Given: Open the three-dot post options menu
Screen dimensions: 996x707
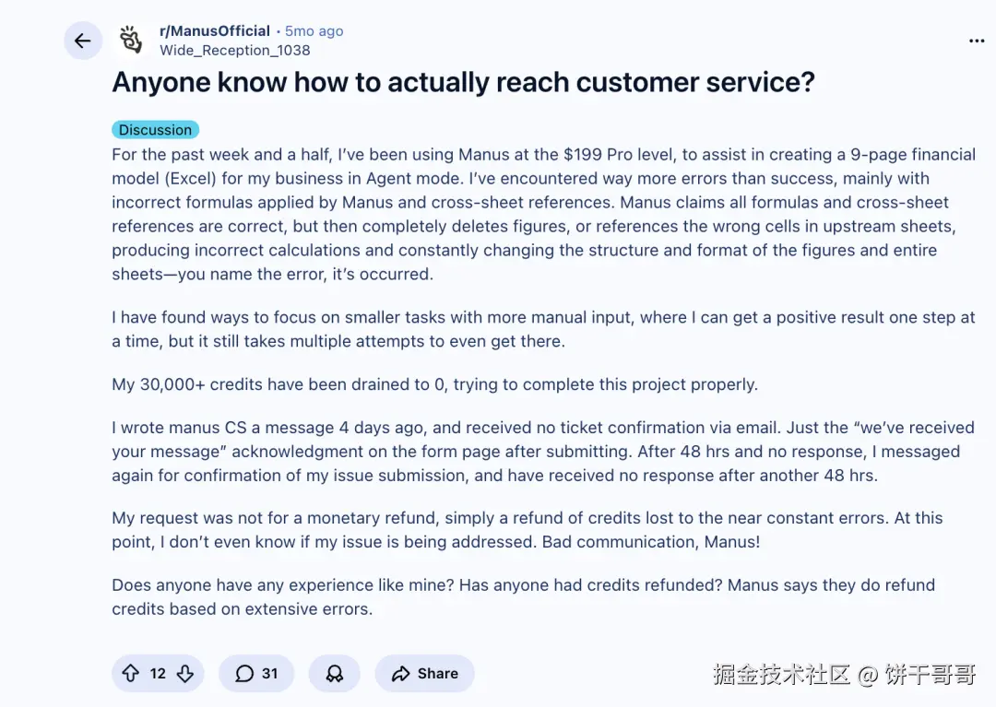Looking at the screenshot, I should (x=977, y=41).
